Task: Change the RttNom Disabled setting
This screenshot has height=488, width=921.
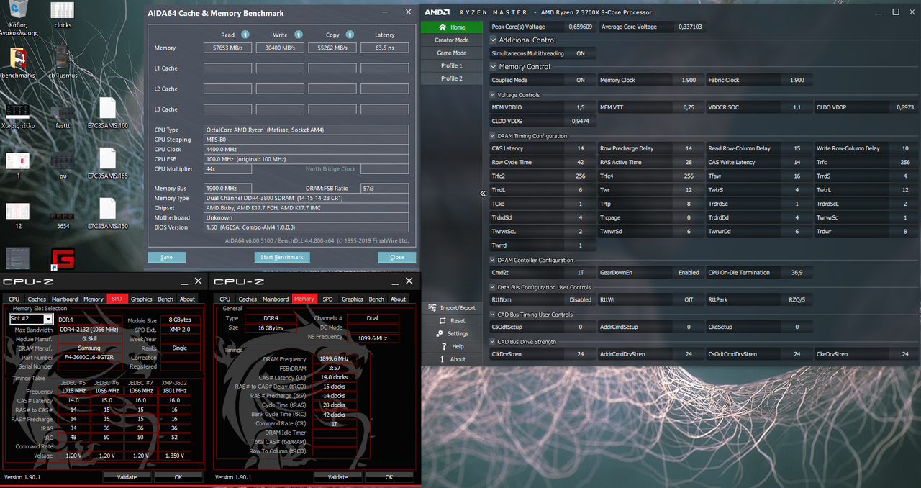Action: pyautogui.click(x=580, y=300)
